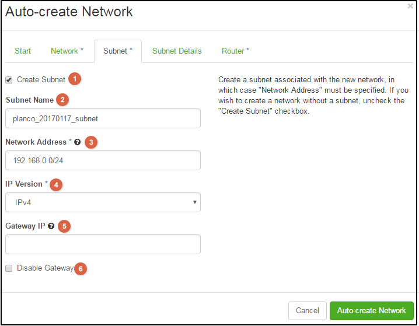Click the numbered badge 6 beside Disable Gateway
419x326 pixels.
pyautogui.click(x=81, y=268)
